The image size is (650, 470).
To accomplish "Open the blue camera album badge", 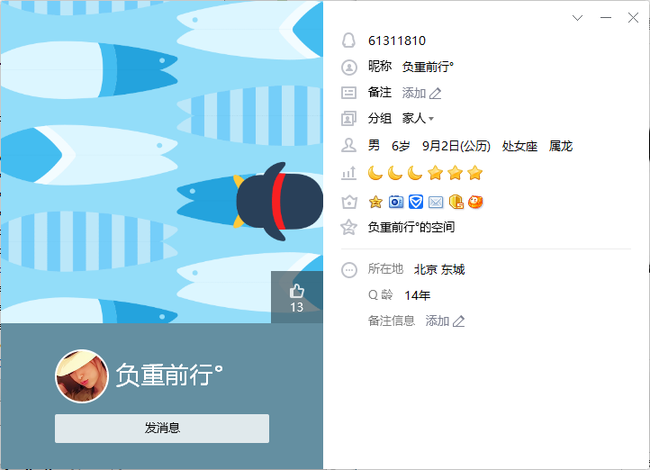I will tap(396, 202).
